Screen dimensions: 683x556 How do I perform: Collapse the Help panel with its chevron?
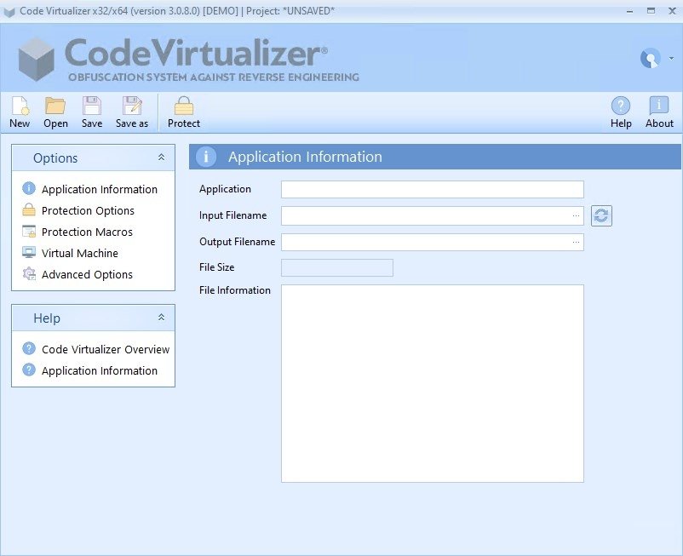(161, 317)
